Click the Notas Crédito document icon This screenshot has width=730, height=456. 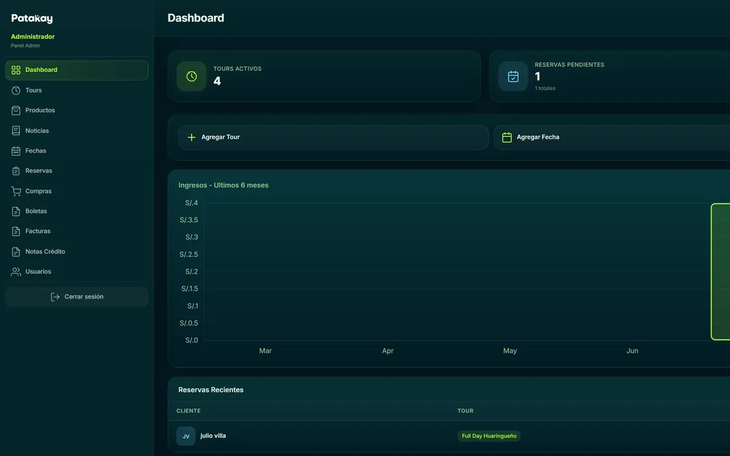16,252
